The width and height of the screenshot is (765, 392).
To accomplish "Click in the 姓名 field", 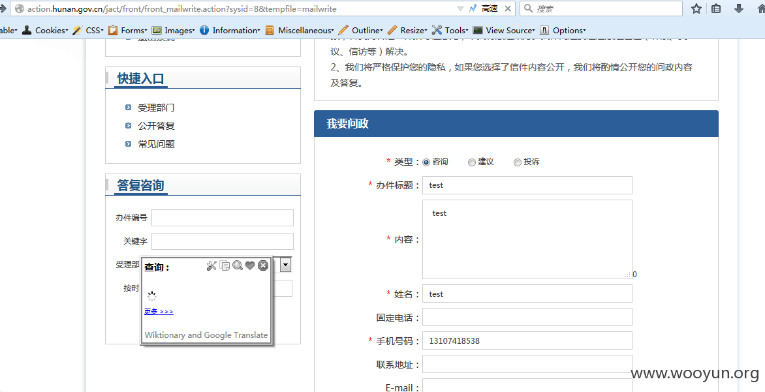I will pyautogui.click(x=527, y=294).
